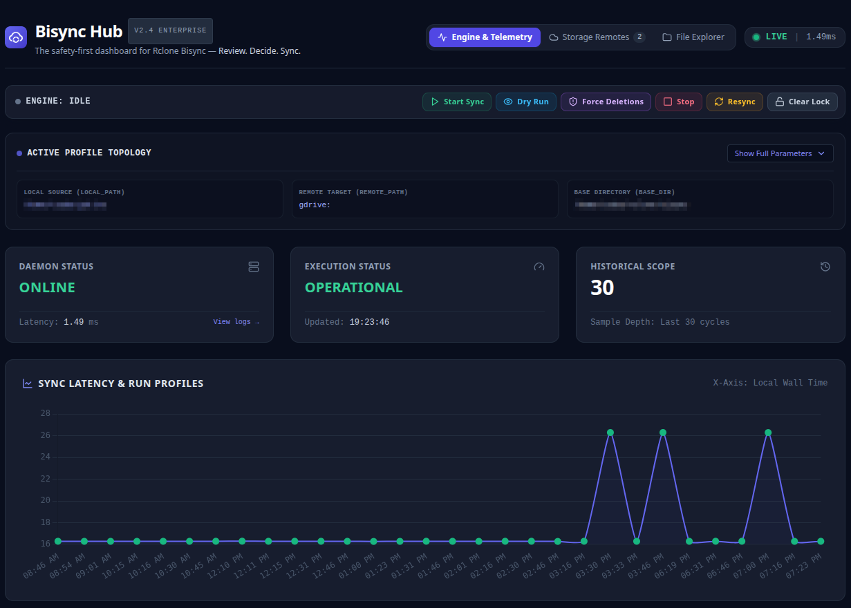The width and height of the screenshot is (851, 608).
Task: Click the history icon in Historical Scope card
Action: coord(825,267)
